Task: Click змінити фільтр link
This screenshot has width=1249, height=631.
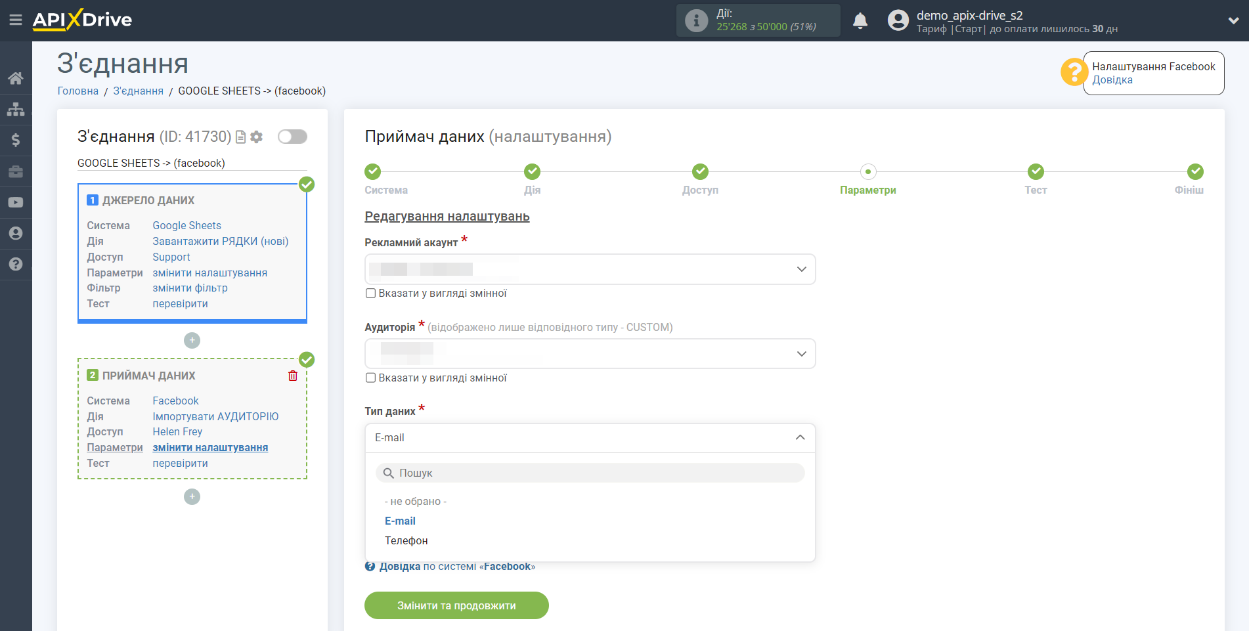Action: tap(190, 288)
